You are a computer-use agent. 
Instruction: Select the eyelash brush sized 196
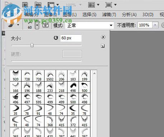click(27, 87)
